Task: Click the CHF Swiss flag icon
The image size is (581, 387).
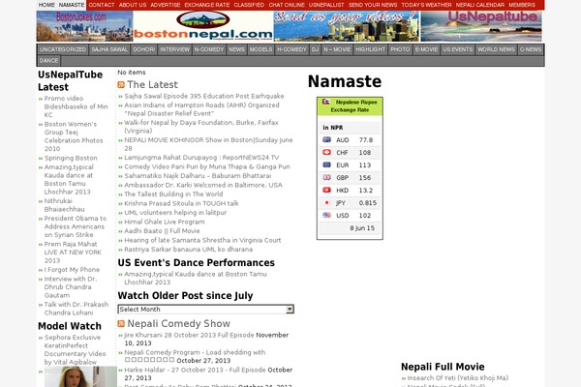Action: tap(327, 152)
